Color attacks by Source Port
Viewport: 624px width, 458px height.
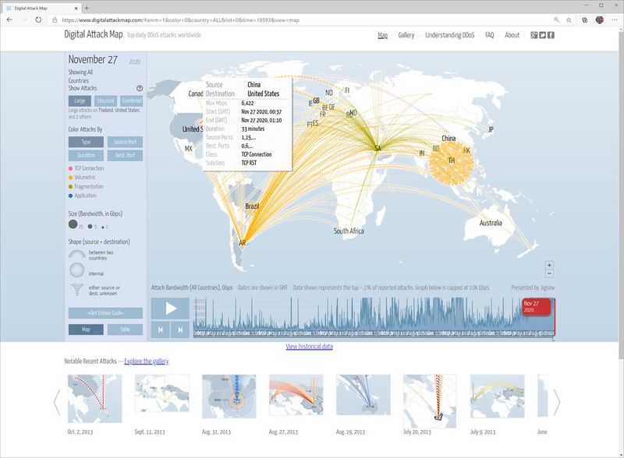click(x=125, y=142)
